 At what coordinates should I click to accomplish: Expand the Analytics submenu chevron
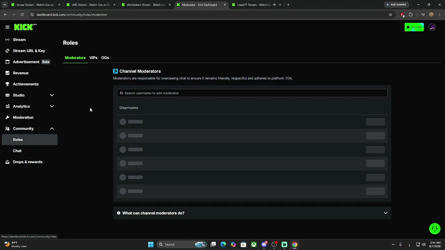[x=52, y=106]
